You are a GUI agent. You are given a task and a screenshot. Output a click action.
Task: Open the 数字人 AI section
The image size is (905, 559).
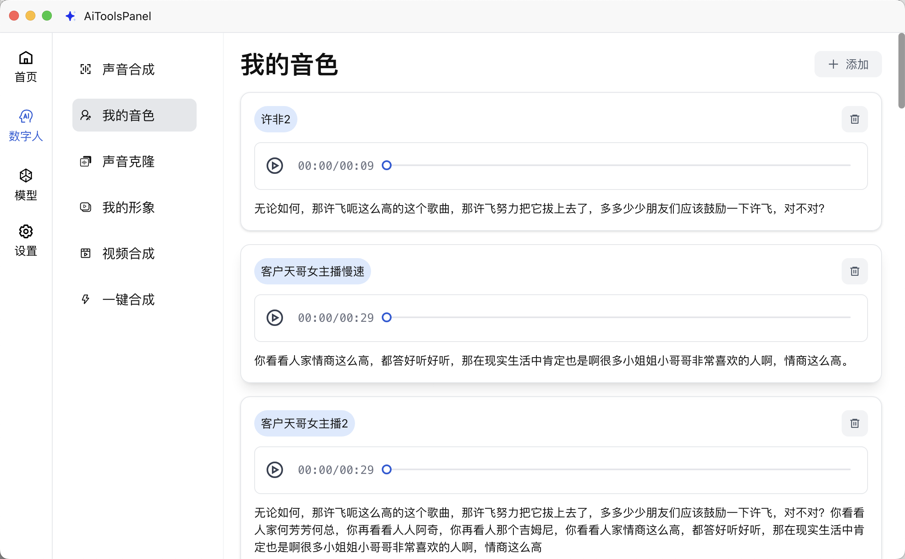[26, 126]
